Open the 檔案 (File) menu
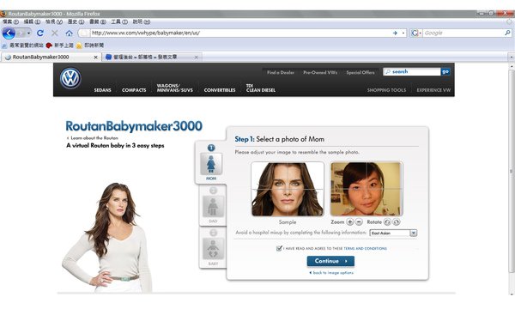Viewport: 515px width, 309px height. coord(10,21)
